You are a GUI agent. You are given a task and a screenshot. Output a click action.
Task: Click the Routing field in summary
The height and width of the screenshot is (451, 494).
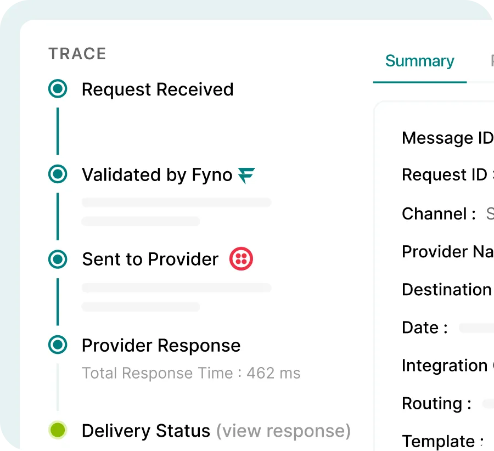pyautogui.click(x=448, y=403)
